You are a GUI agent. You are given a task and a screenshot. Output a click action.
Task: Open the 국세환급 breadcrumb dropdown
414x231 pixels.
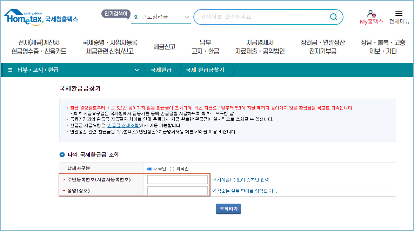point(160,70)
